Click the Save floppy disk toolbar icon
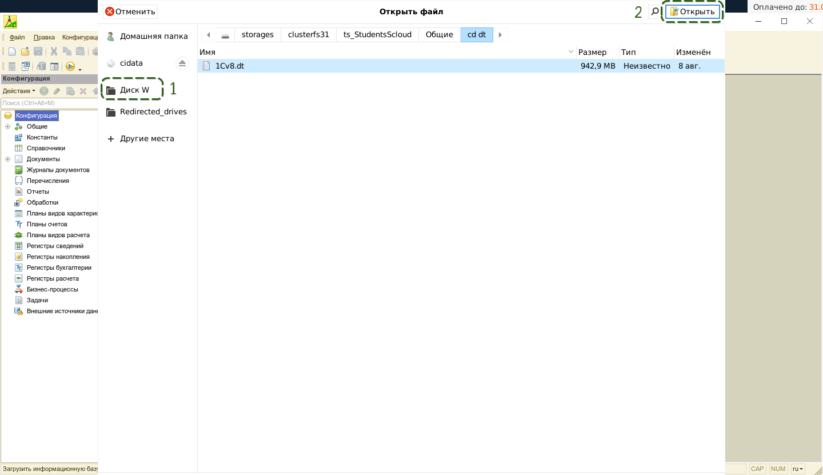The height and width of the screenshot is (475, 823). point(38,51)
